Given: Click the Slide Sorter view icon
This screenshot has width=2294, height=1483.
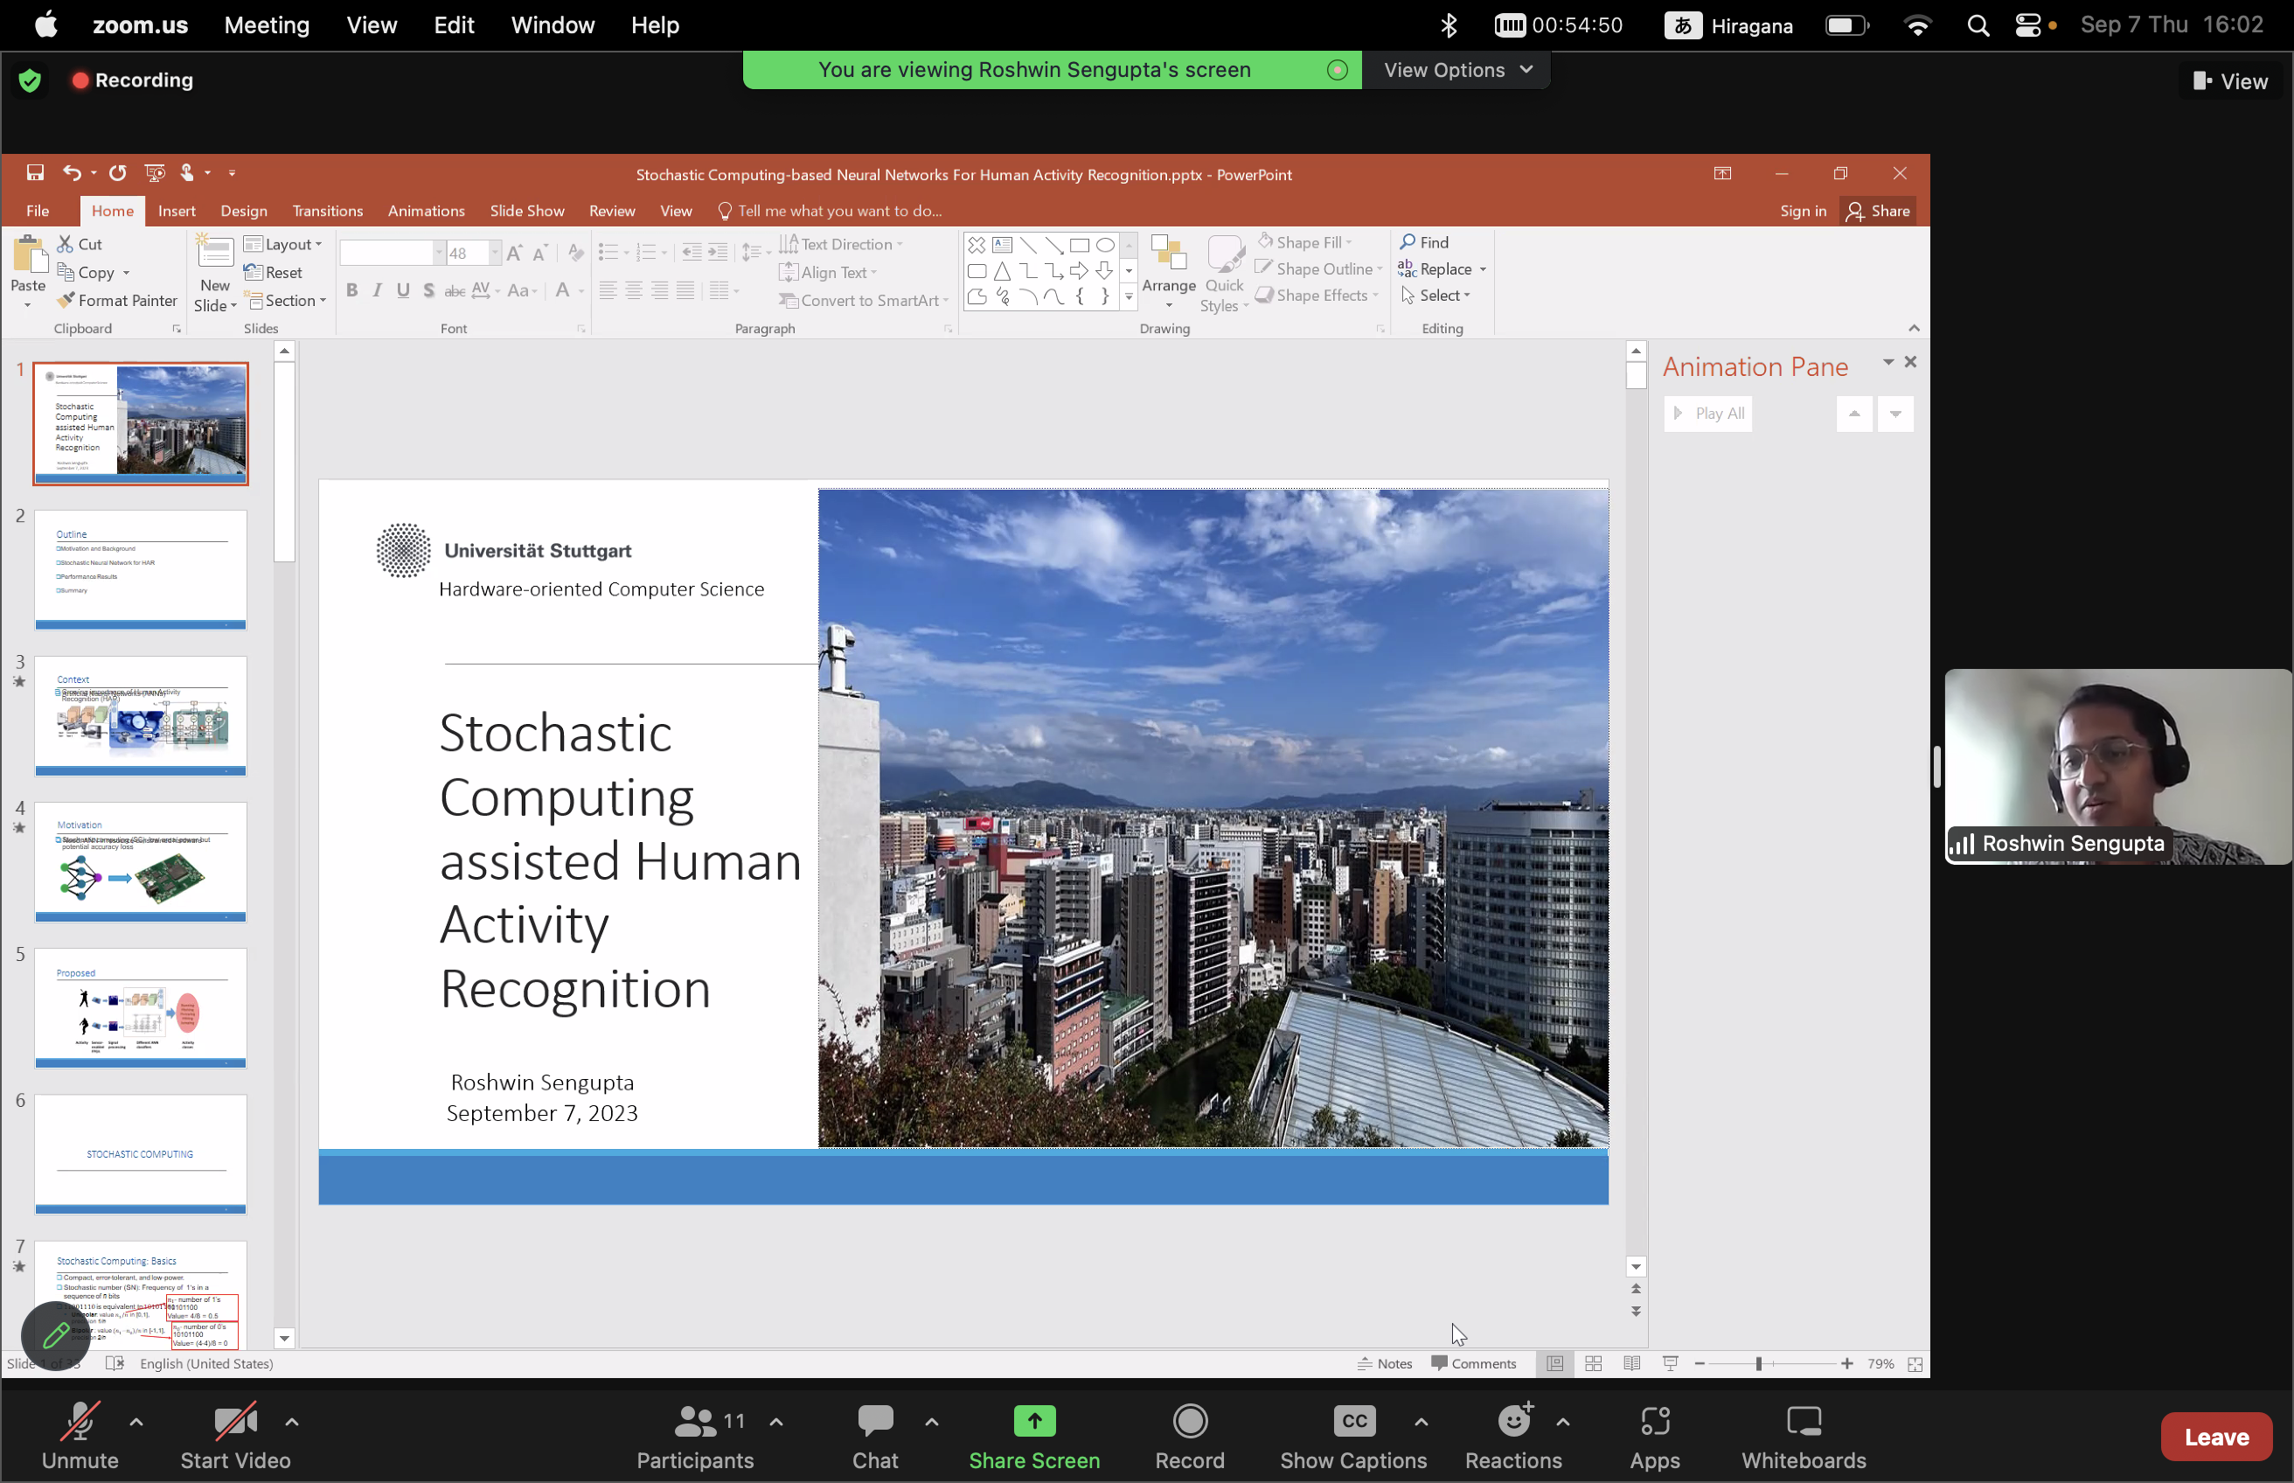Looking at the screenshot, I should (1593, 1363).
